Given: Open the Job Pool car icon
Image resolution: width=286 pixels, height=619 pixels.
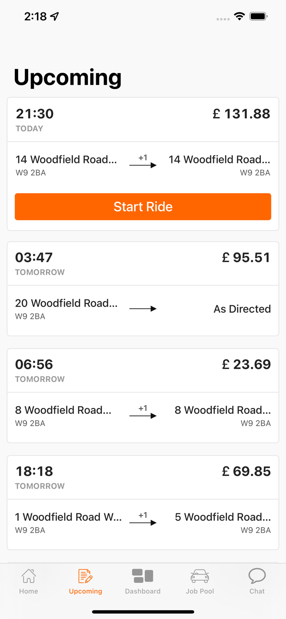Looking at the screenshot, I should point(200,576).
